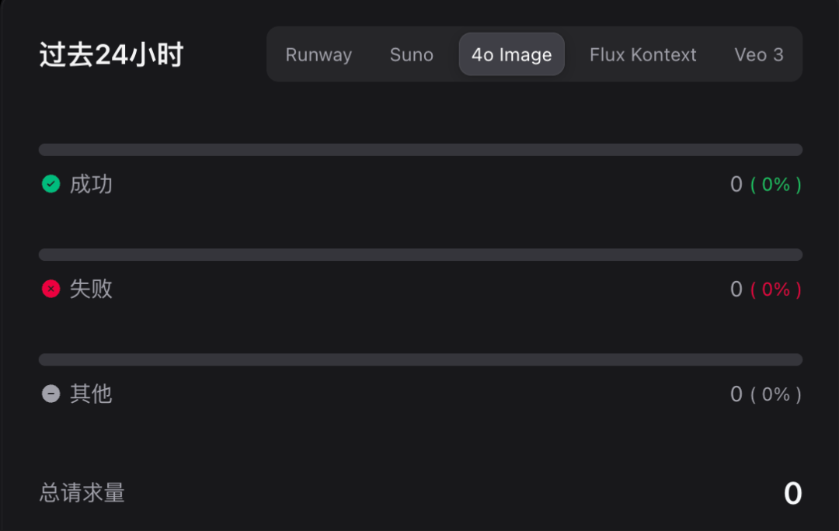Viewport: 839px width, 531px height.
Task: Click the 总请求量 label
Action: pos(82,492)
